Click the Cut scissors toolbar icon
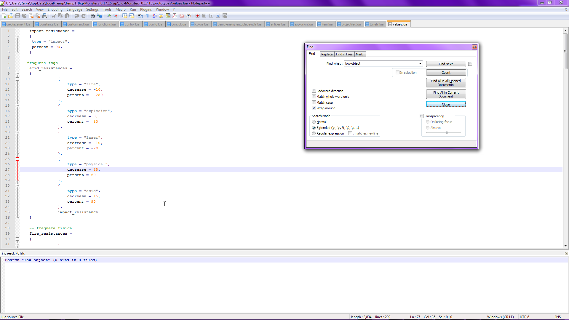 click(54, 16)
